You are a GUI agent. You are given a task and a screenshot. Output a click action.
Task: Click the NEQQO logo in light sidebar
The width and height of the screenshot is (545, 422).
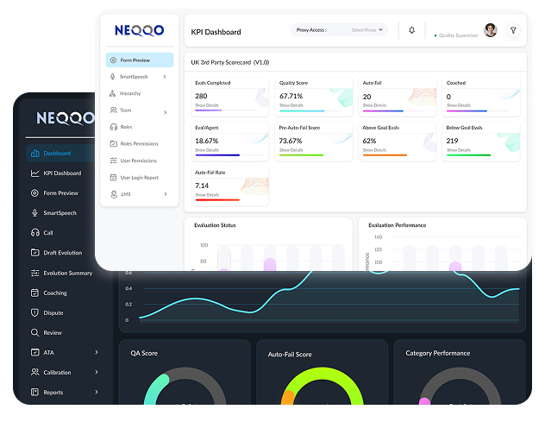click(140, 30)
